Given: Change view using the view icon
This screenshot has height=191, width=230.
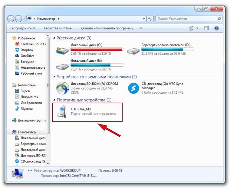Looking at the screenshot, I should (191, 28).
